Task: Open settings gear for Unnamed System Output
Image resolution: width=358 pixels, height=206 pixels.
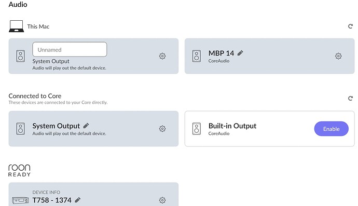Action: 162,56
